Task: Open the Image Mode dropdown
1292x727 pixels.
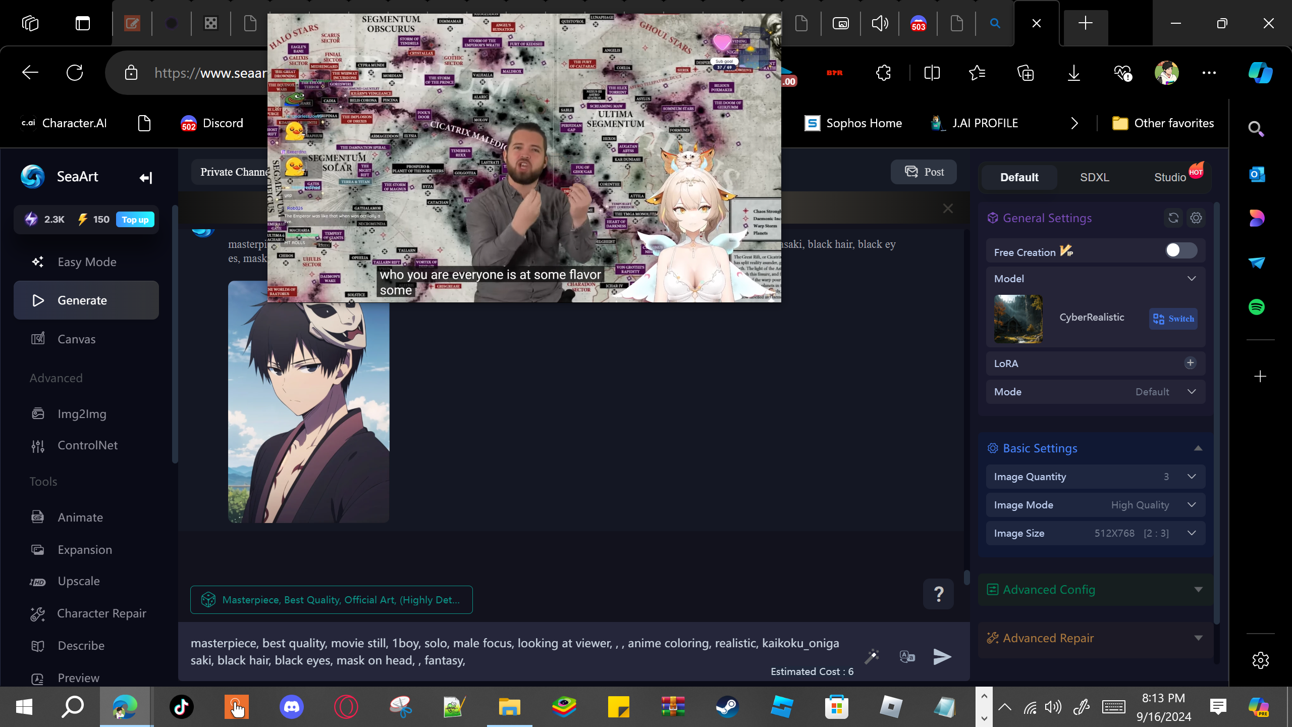Action: click(1095, 505)
